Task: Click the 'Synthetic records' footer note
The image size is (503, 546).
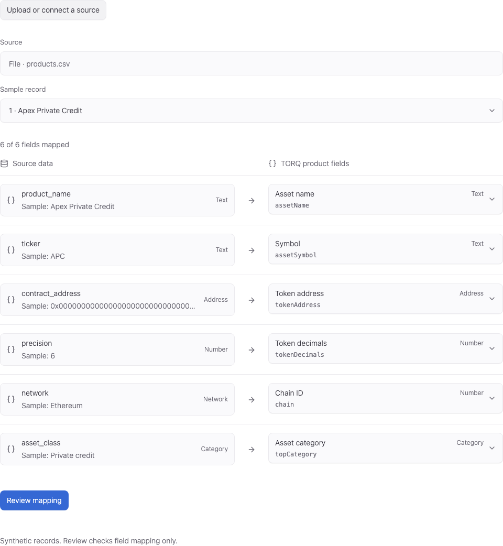Action: click(x=89, y=541)
